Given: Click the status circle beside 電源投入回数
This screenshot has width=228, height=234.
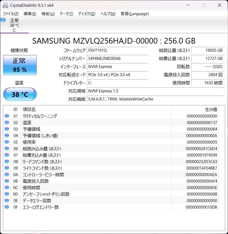Looking at the screenshot, I should (x=7, y=181).
